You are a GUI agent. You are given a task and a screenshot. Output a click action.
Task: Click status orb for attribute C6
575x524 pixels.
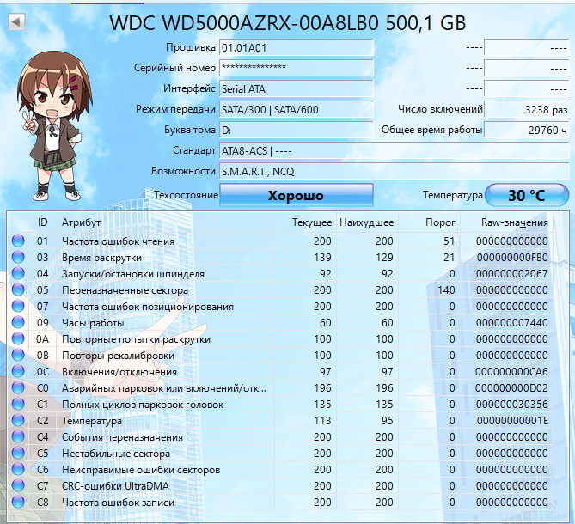pos(18,469)
